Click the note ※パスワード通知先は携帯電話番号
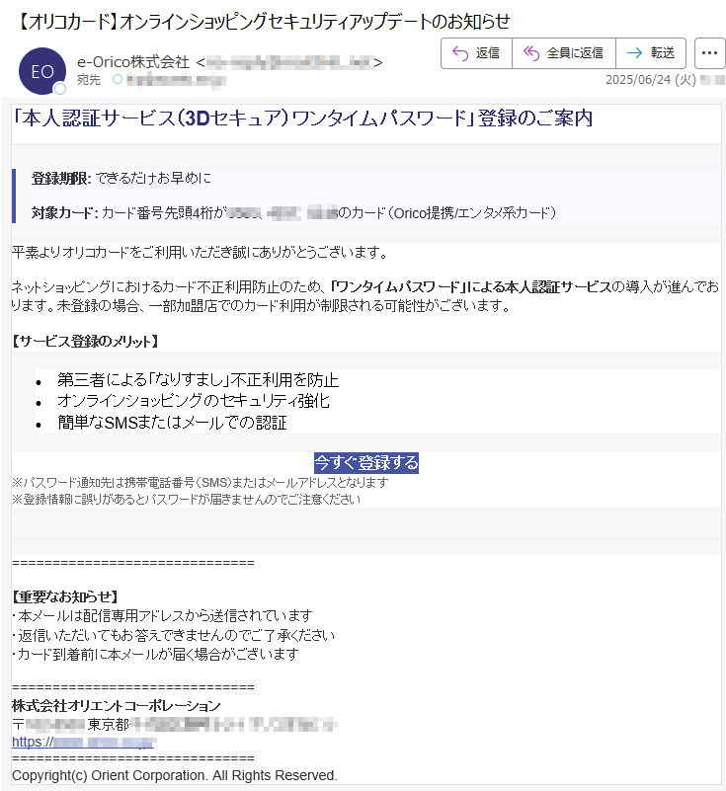This screenshot has width=726, height=791. [201, 483]
